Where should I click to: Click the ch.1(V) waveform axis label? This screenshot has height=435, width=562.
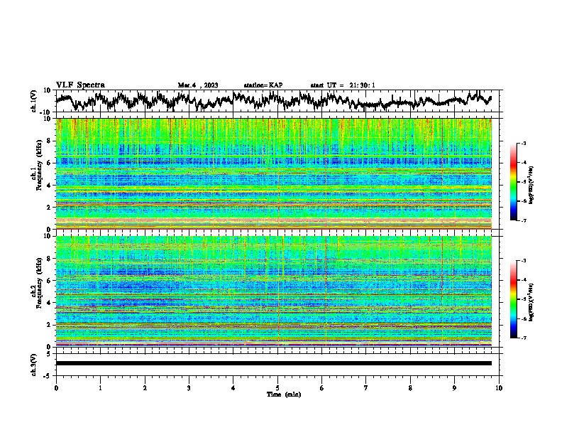click(x=34, y=101)
